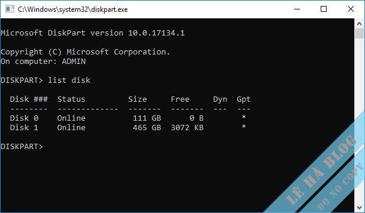This screenshot has height=213, width=365.
Task: Click the scrollbar up arrow
Action: tap(359, 24)
